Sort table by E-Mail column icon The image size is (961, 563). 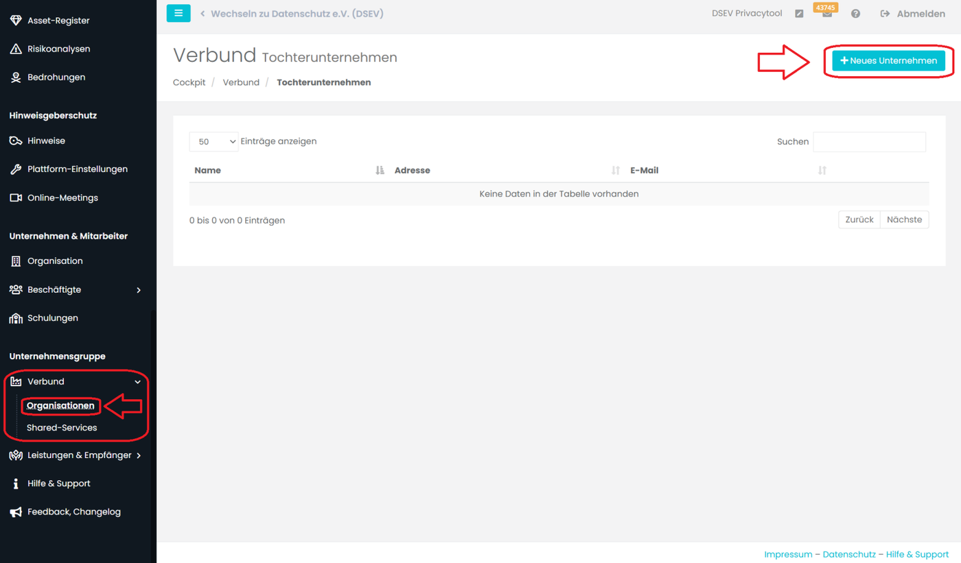[x=822, y=170]
